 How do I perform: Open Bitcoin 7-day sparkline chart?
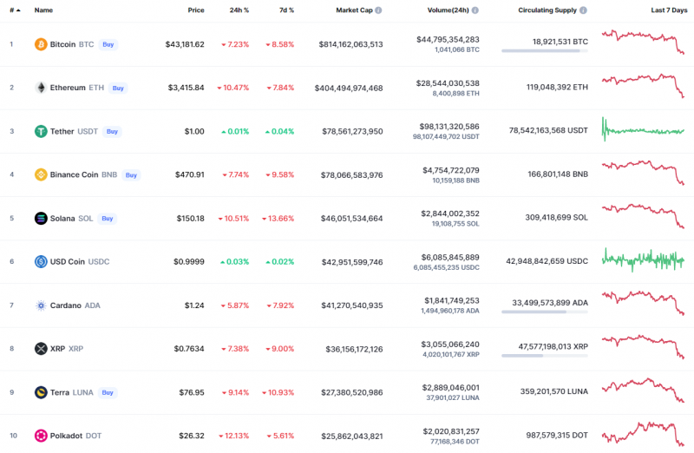tap(643, 43)
